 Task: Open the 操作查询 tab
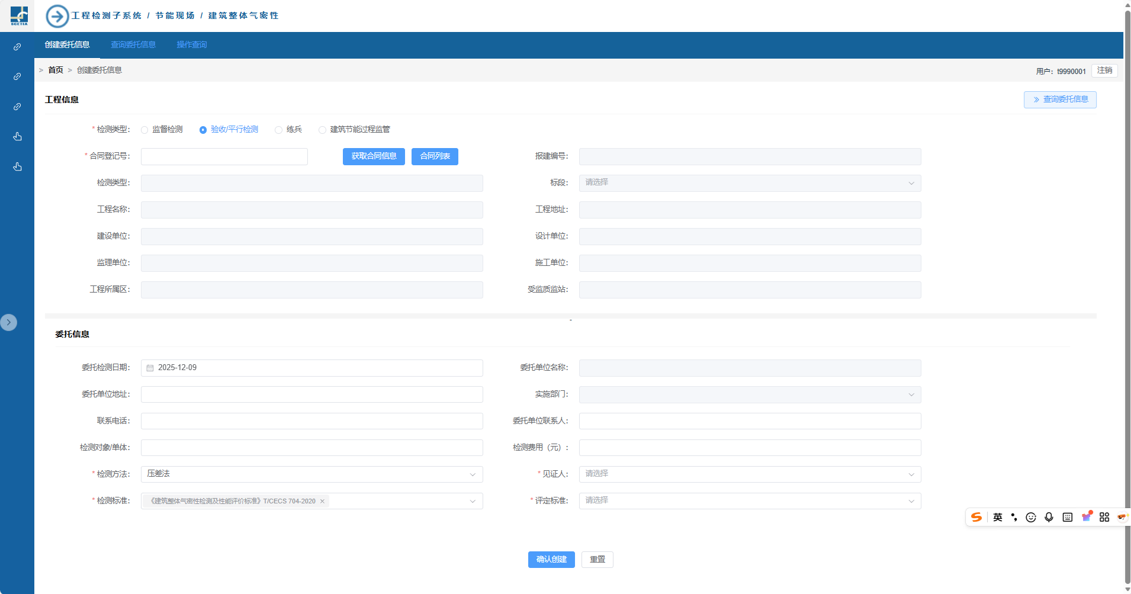(x=191, y=45)
